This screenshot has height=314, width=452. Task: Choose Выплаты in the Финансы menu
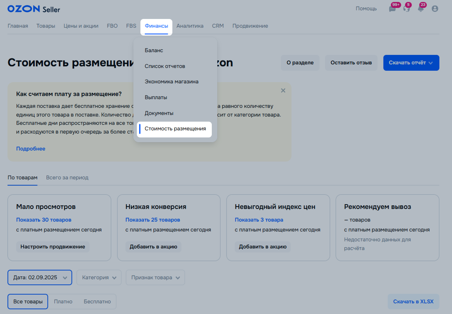[156, 97]
